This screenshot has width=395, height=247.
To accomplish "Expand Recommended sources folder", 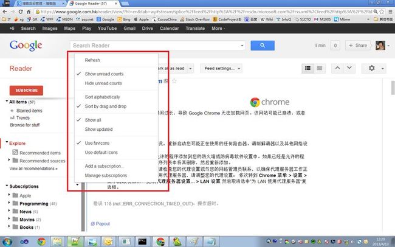I will 9,160.
